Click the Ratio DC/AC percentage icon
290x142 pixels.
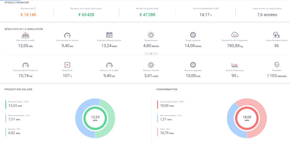click(x=67, y=65)
